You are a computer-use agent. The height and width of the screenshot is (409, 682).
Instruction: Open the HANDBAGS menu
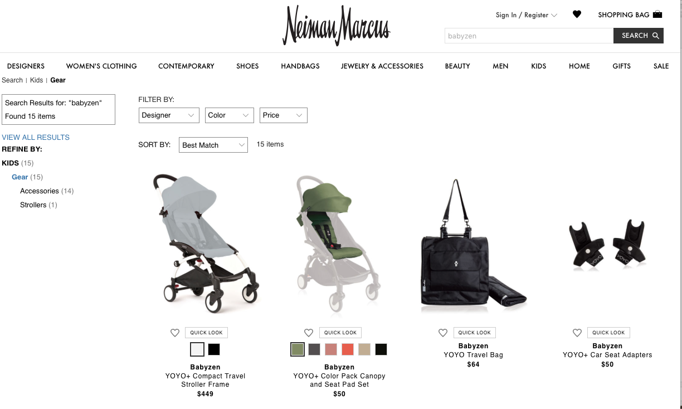pos(300,66)
